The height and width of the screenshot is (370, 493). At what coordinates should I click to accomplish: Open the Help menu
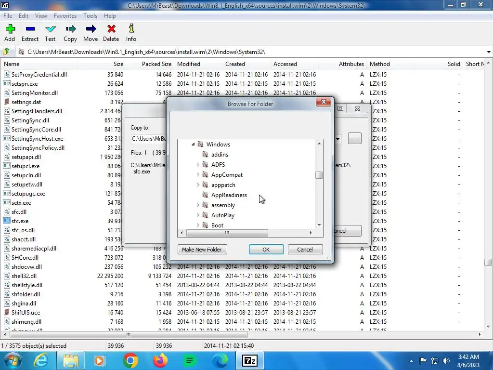[x=110, y=16]
